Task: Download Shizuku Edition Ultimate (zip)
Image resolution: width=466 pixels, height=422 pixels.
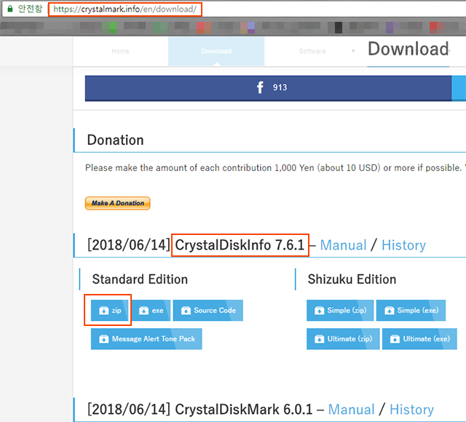Action: click(343, 339)
